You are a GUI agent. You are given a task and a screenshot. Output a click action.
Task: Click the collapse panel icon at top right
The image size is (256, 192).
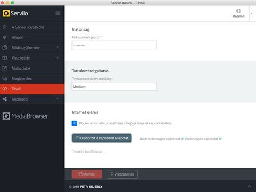(x=252, y=13)
